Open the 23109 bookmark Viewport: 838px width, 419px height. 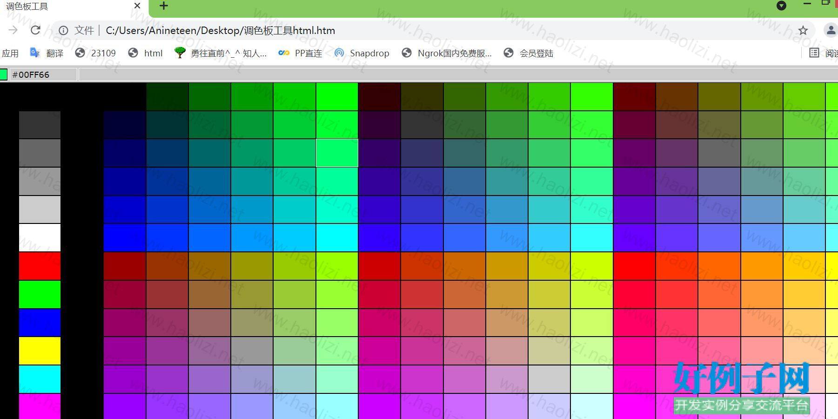pyautogui.click(x=95, y=53)
